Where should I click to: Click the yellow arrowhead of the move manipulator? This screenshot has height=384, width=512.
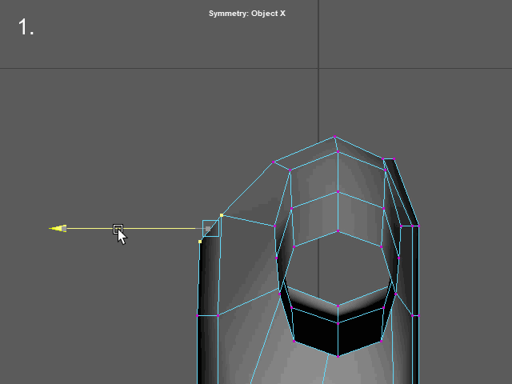tap(56, 229)
